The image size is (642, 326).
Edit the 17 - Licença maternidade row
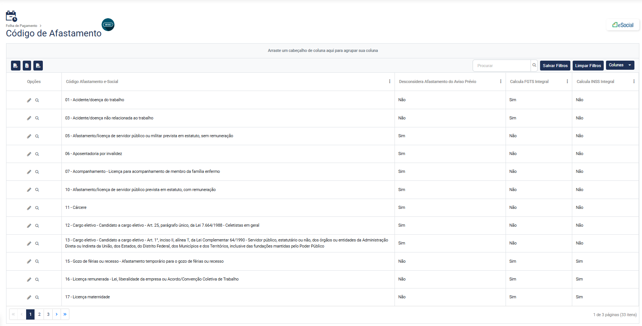pos(29,298)
